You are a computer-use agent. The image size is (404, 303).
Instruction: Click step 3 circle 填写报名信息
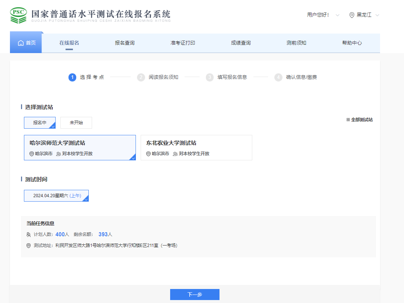coord(210,77)
